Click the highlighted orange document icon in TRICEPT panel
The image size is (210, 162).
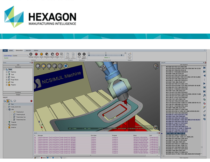point(8,101)
